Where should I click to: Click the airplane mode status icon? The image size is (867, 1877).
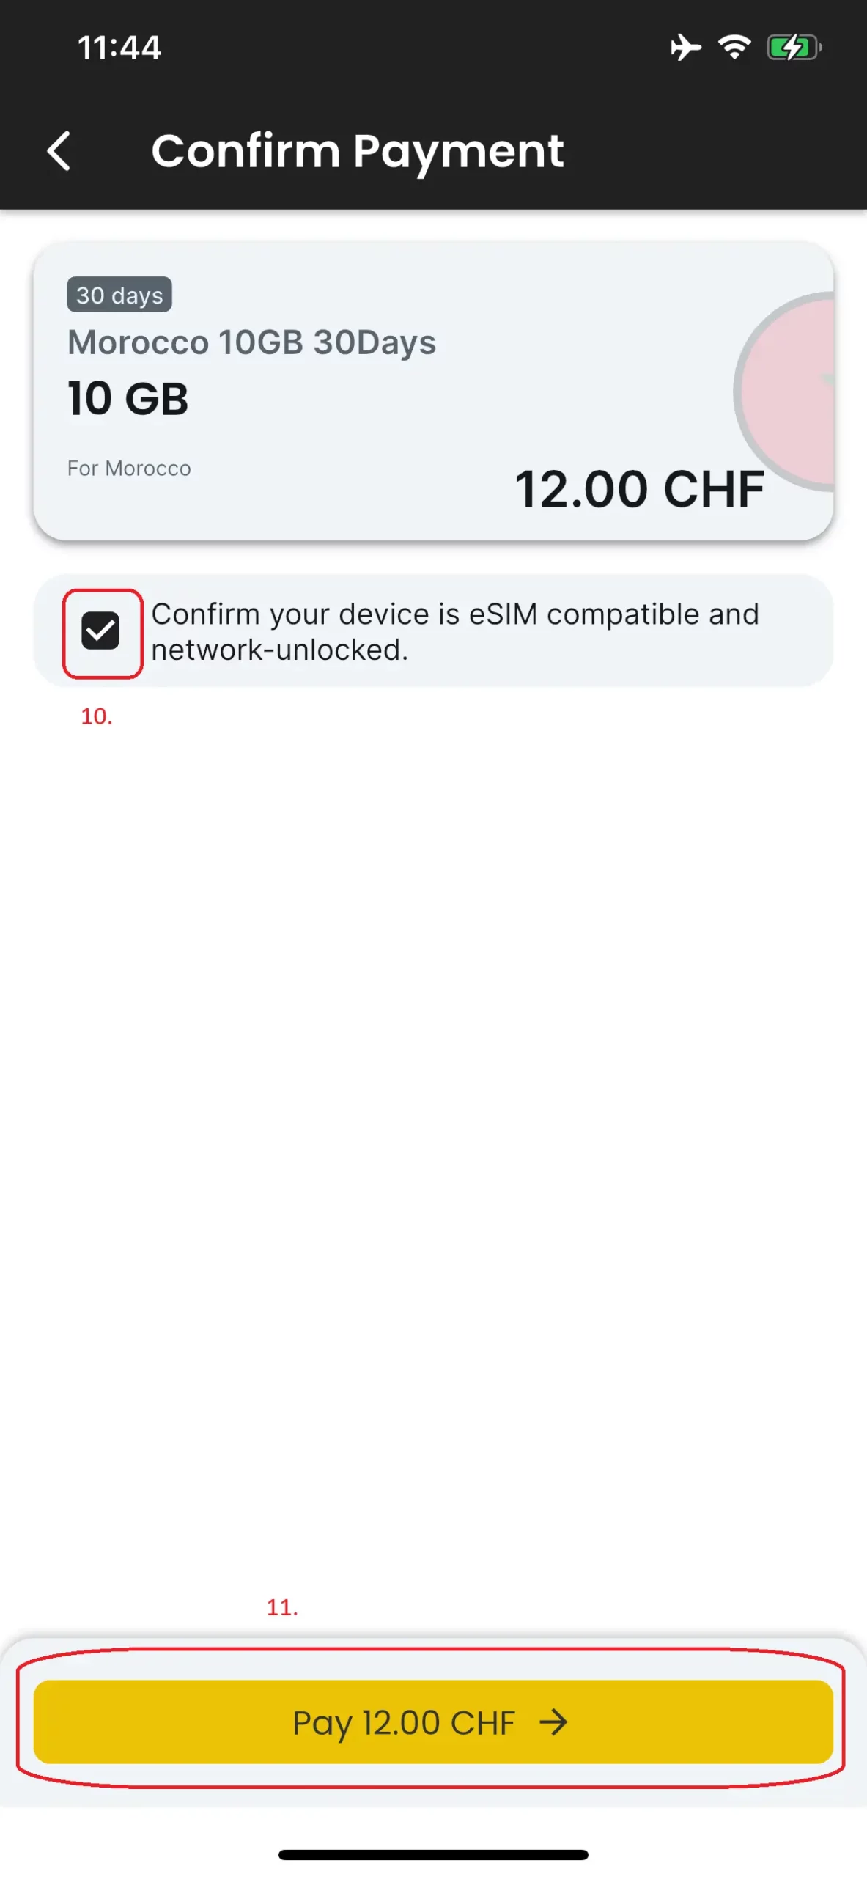685,48
